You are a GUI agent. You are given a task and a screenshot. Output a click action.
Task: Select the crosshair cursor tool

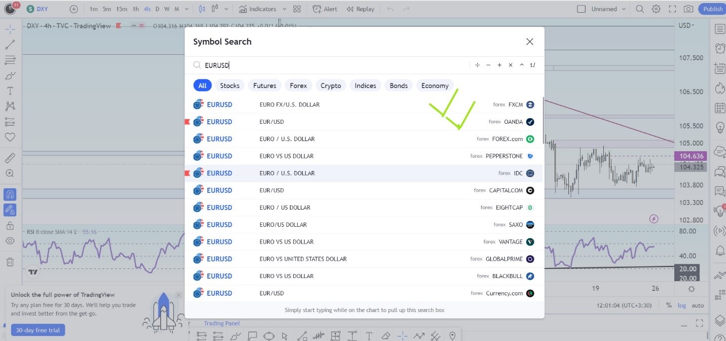10,28
